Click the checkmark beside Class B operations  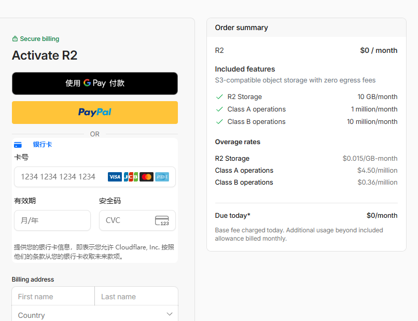pyautogui.click(x=219, y=122)
